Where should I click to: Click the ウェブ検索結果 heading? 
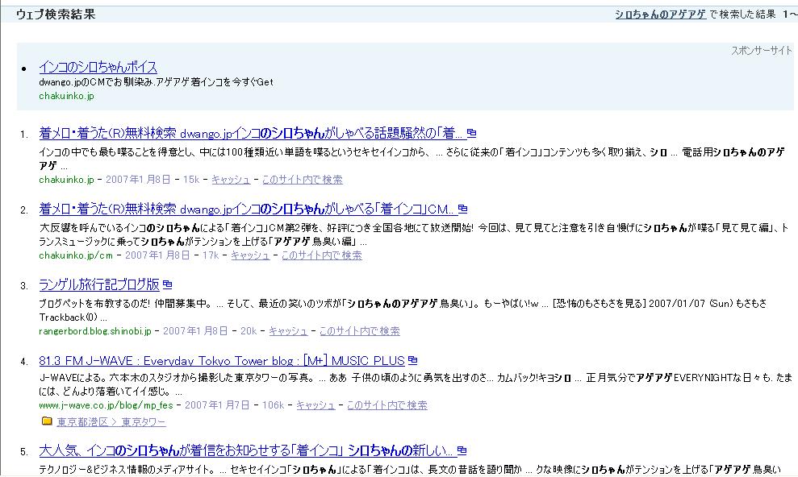tap(56, 15)
